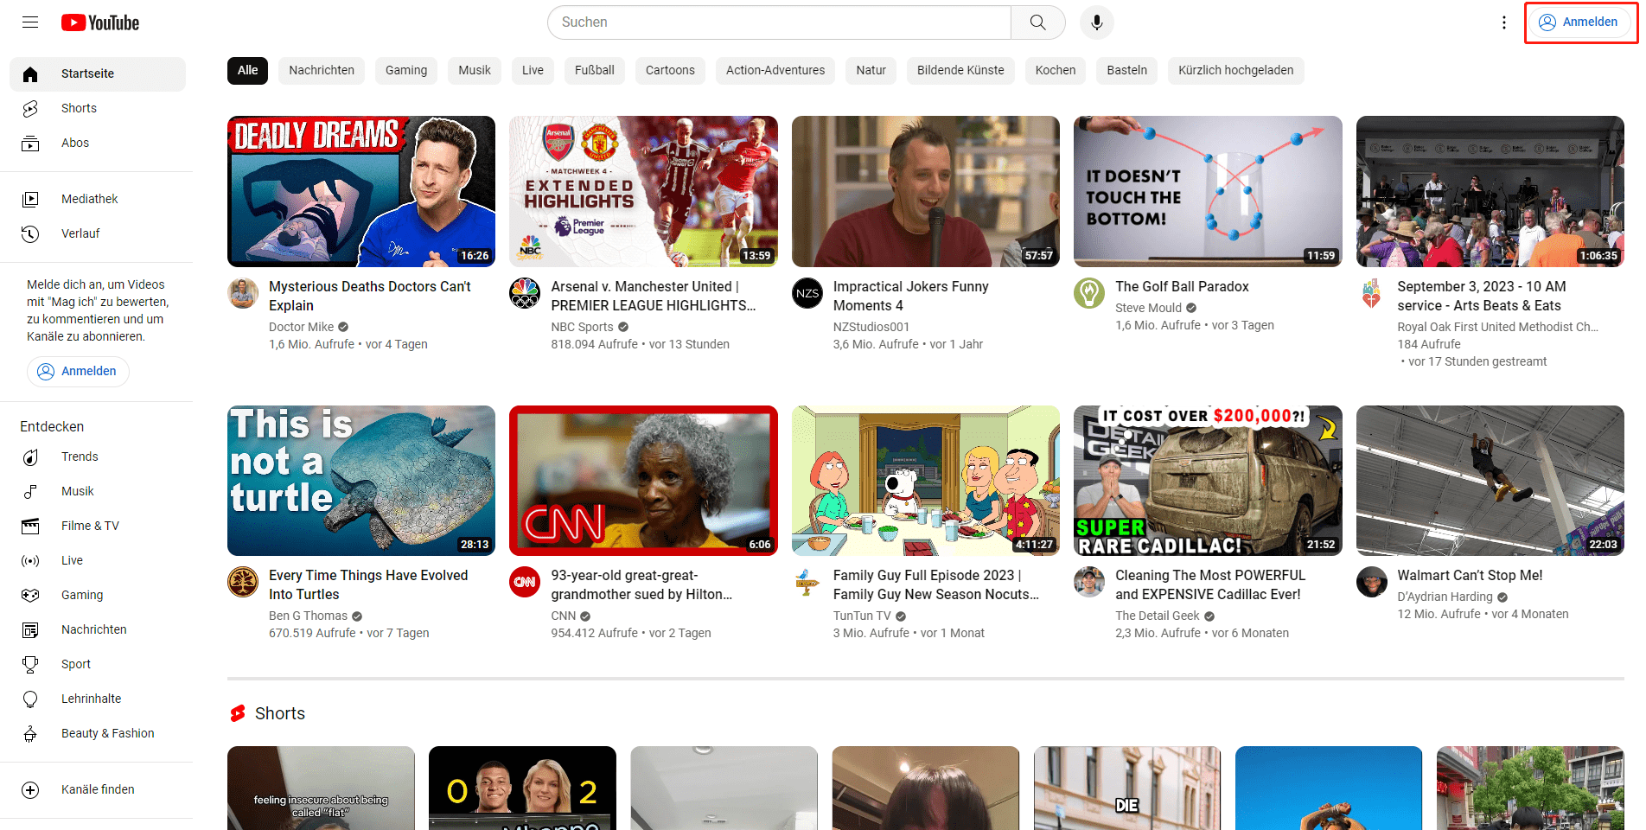Open TunTun TV channel avatar
Viewport: 1646px width, 830px height.
(x=807, y=583)
